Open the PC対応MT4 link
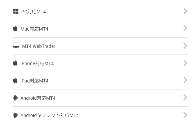 click(x=34, y=12)
